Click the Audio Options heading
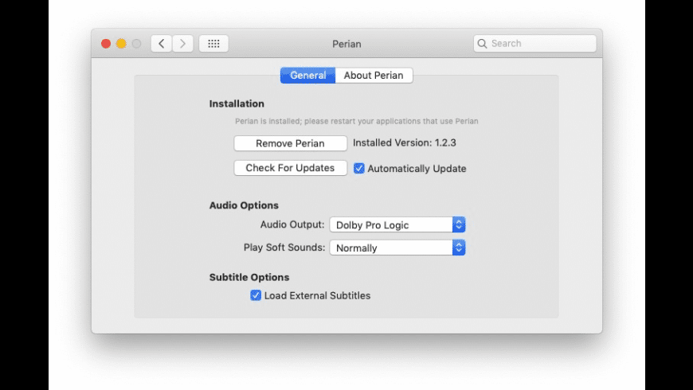 click(244, 205)
